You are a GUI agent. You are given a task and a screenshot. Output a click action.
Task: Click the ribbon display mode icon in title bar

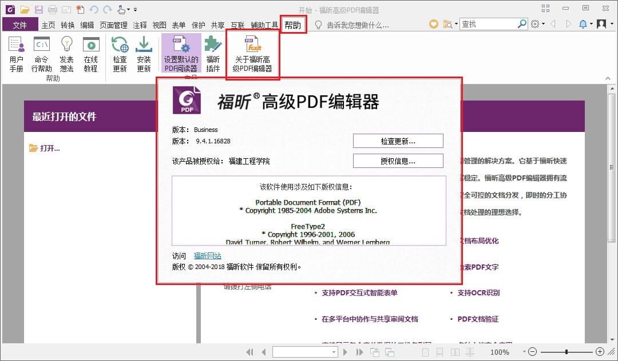[545, 8]
